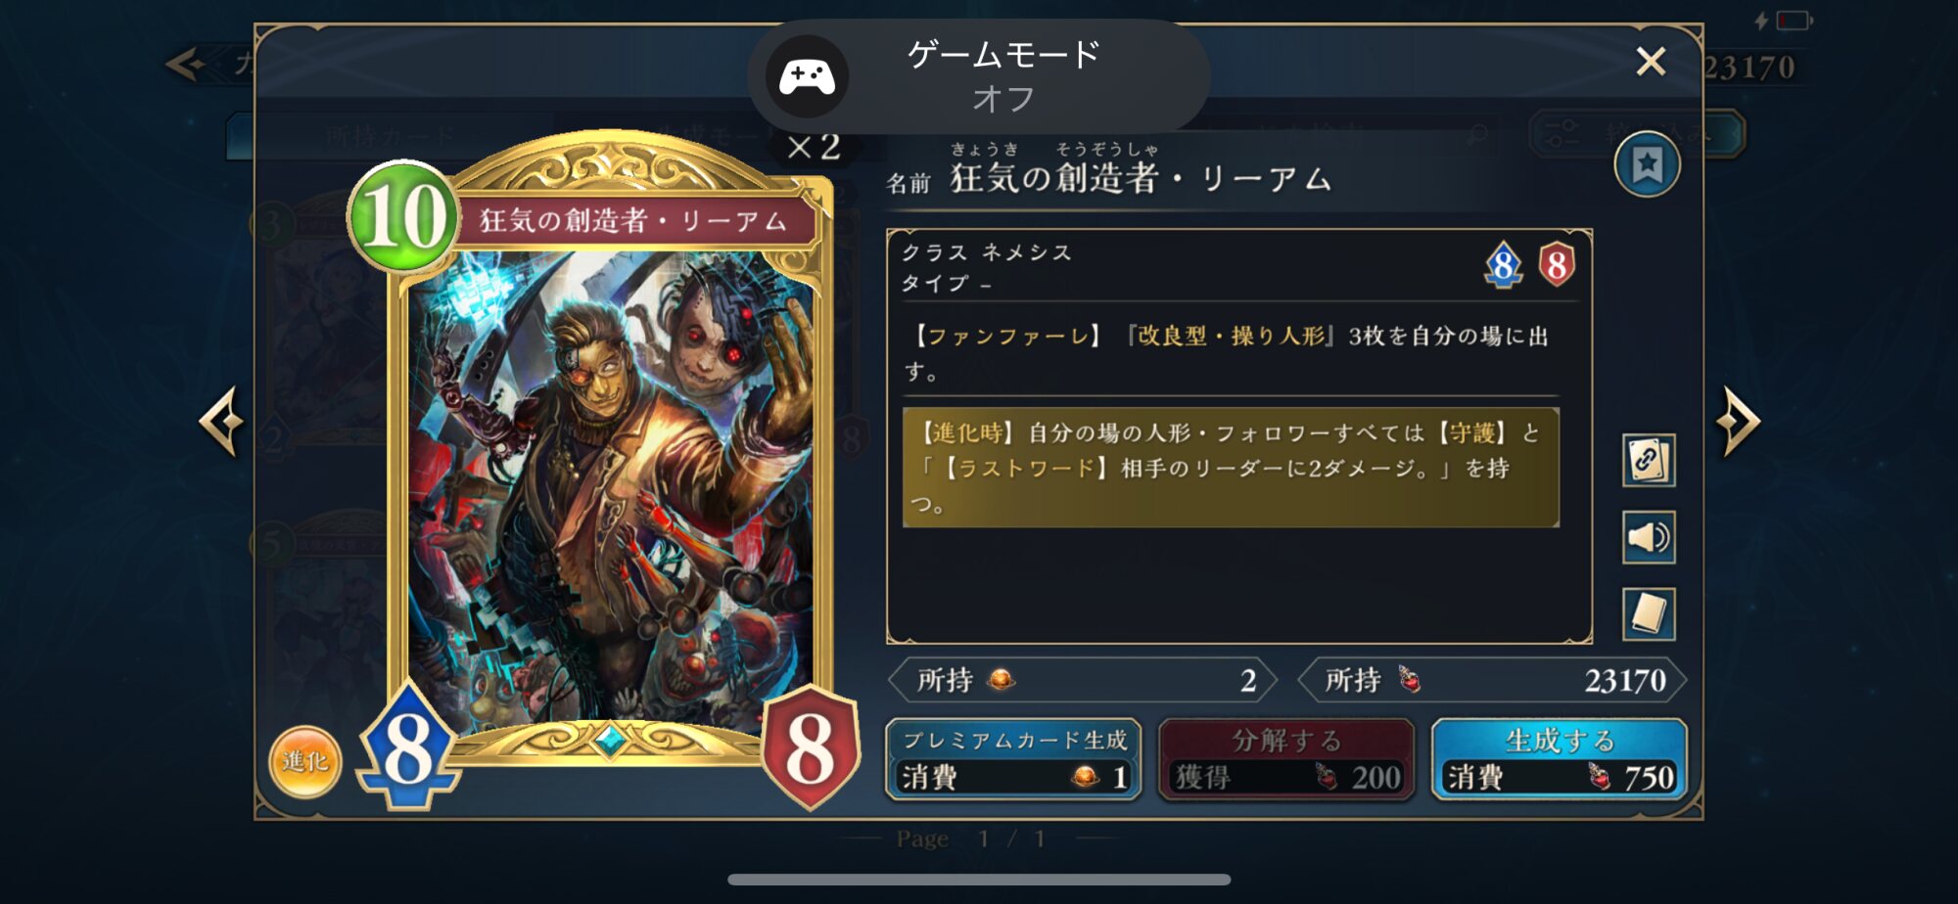This screenshot has height=904, width=1958.
Task: Click the 生成する create button
Action: 1559,760
